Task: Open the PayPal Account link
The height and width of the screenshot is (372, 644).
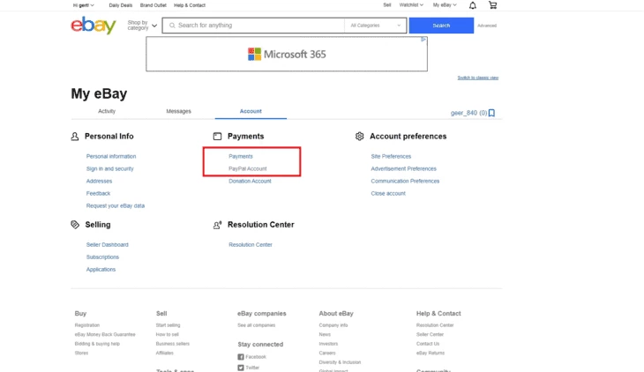Action: 247,168
